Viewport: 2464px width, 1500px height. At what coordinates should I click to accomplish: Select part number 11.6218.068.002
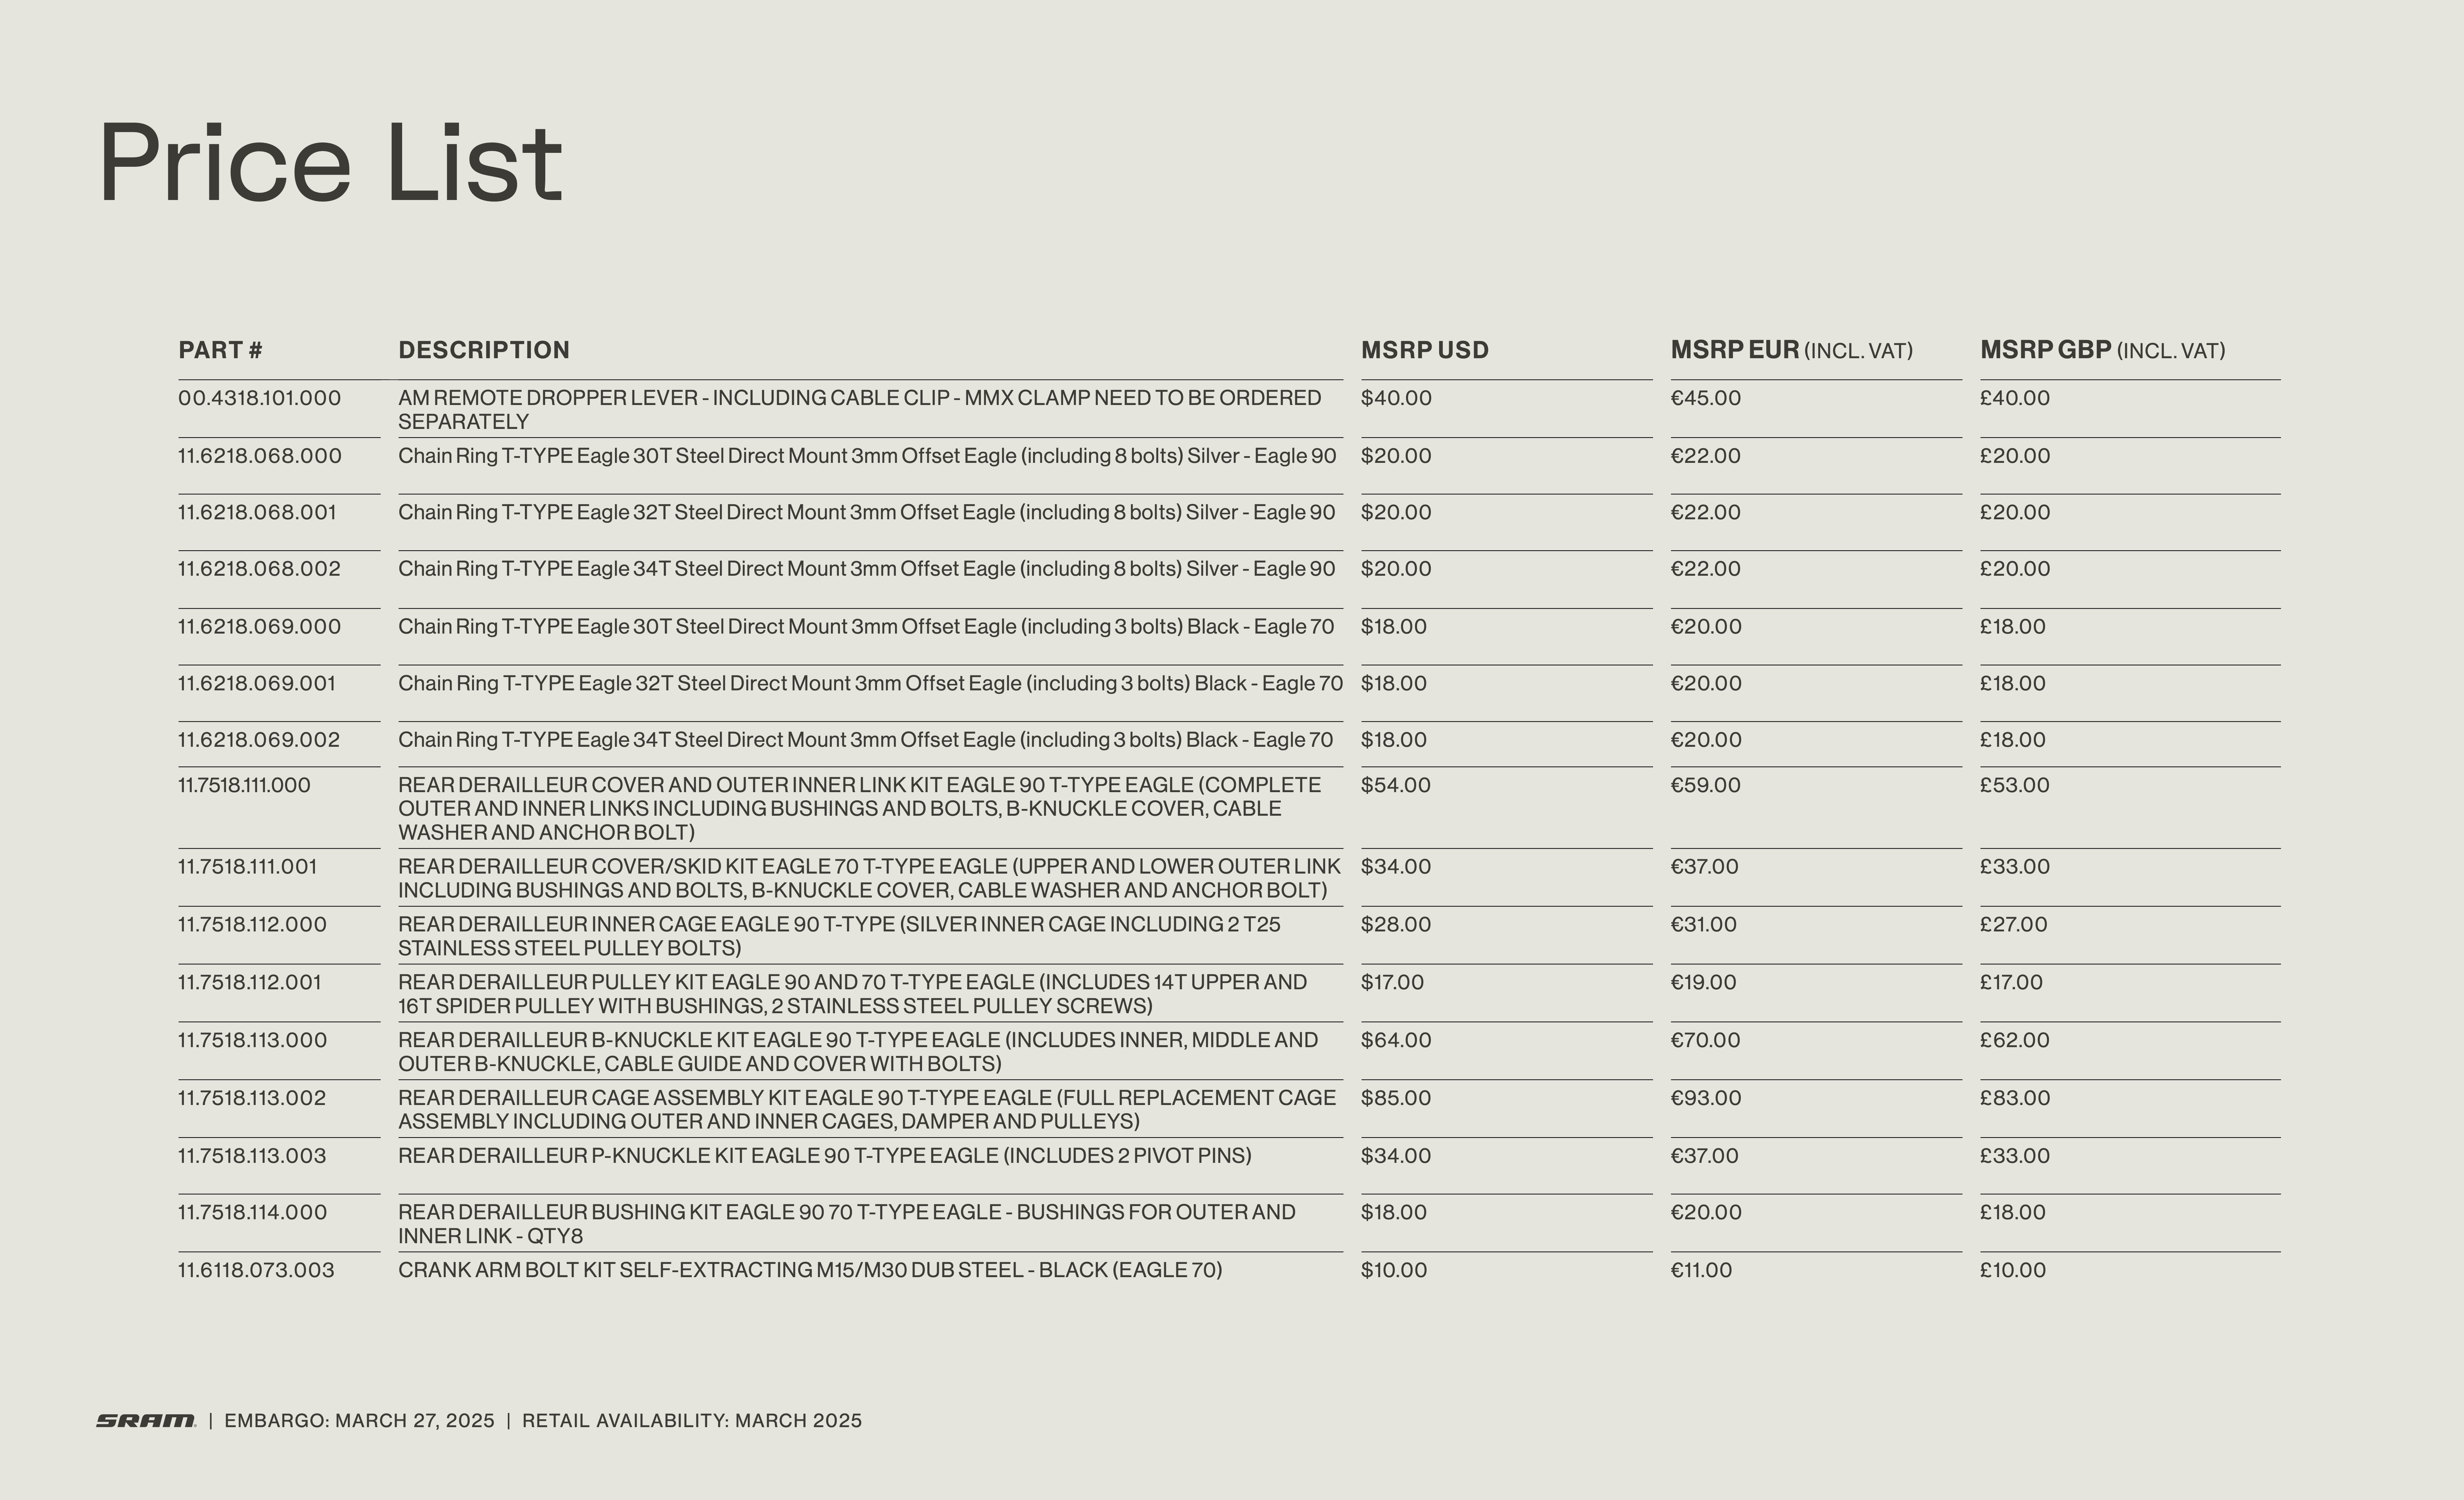click(x=259, y=569)
